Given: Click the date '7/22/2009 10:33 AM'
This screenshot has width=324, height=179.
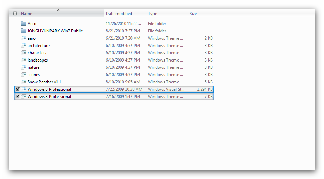Looking at the screenshot, I should pyautogui.click(x=124, y=89).
